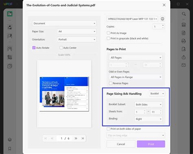Click the Cancel button
Viewport: 193px width, 154px height.
point(121,144)
